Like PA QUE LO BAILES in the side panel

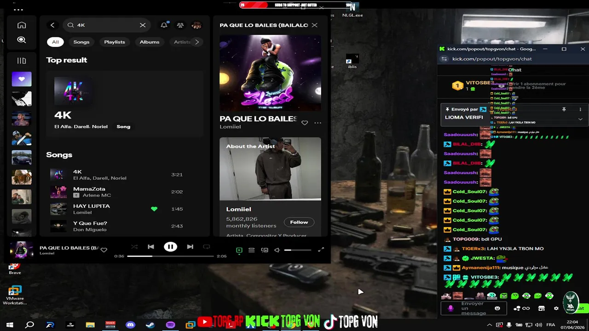pos(304,123)
